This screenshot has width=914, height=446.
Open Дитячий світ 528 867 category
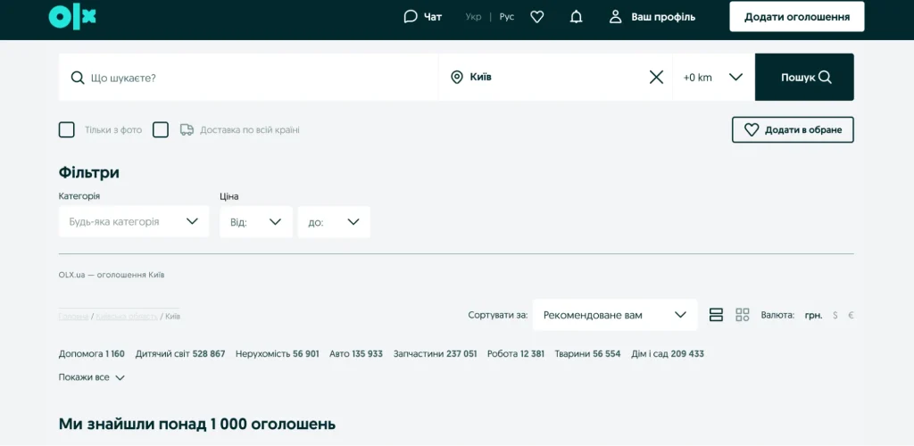[180, 353]
